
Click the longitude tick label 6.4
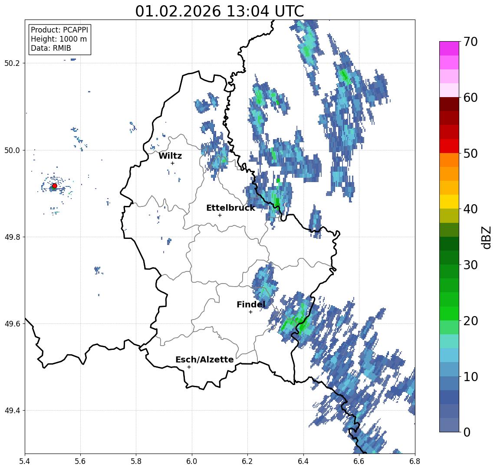[x=303, y=461]
